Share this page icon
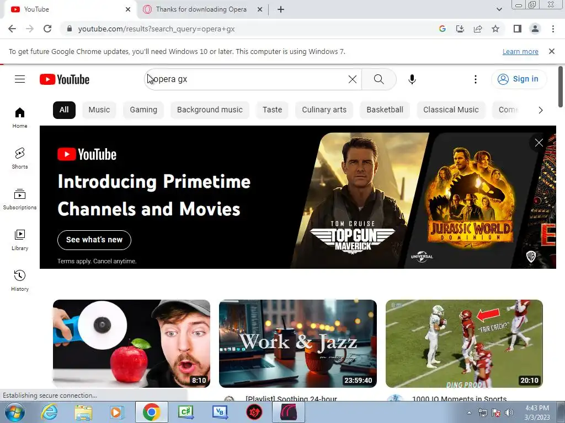 [478, 29]
